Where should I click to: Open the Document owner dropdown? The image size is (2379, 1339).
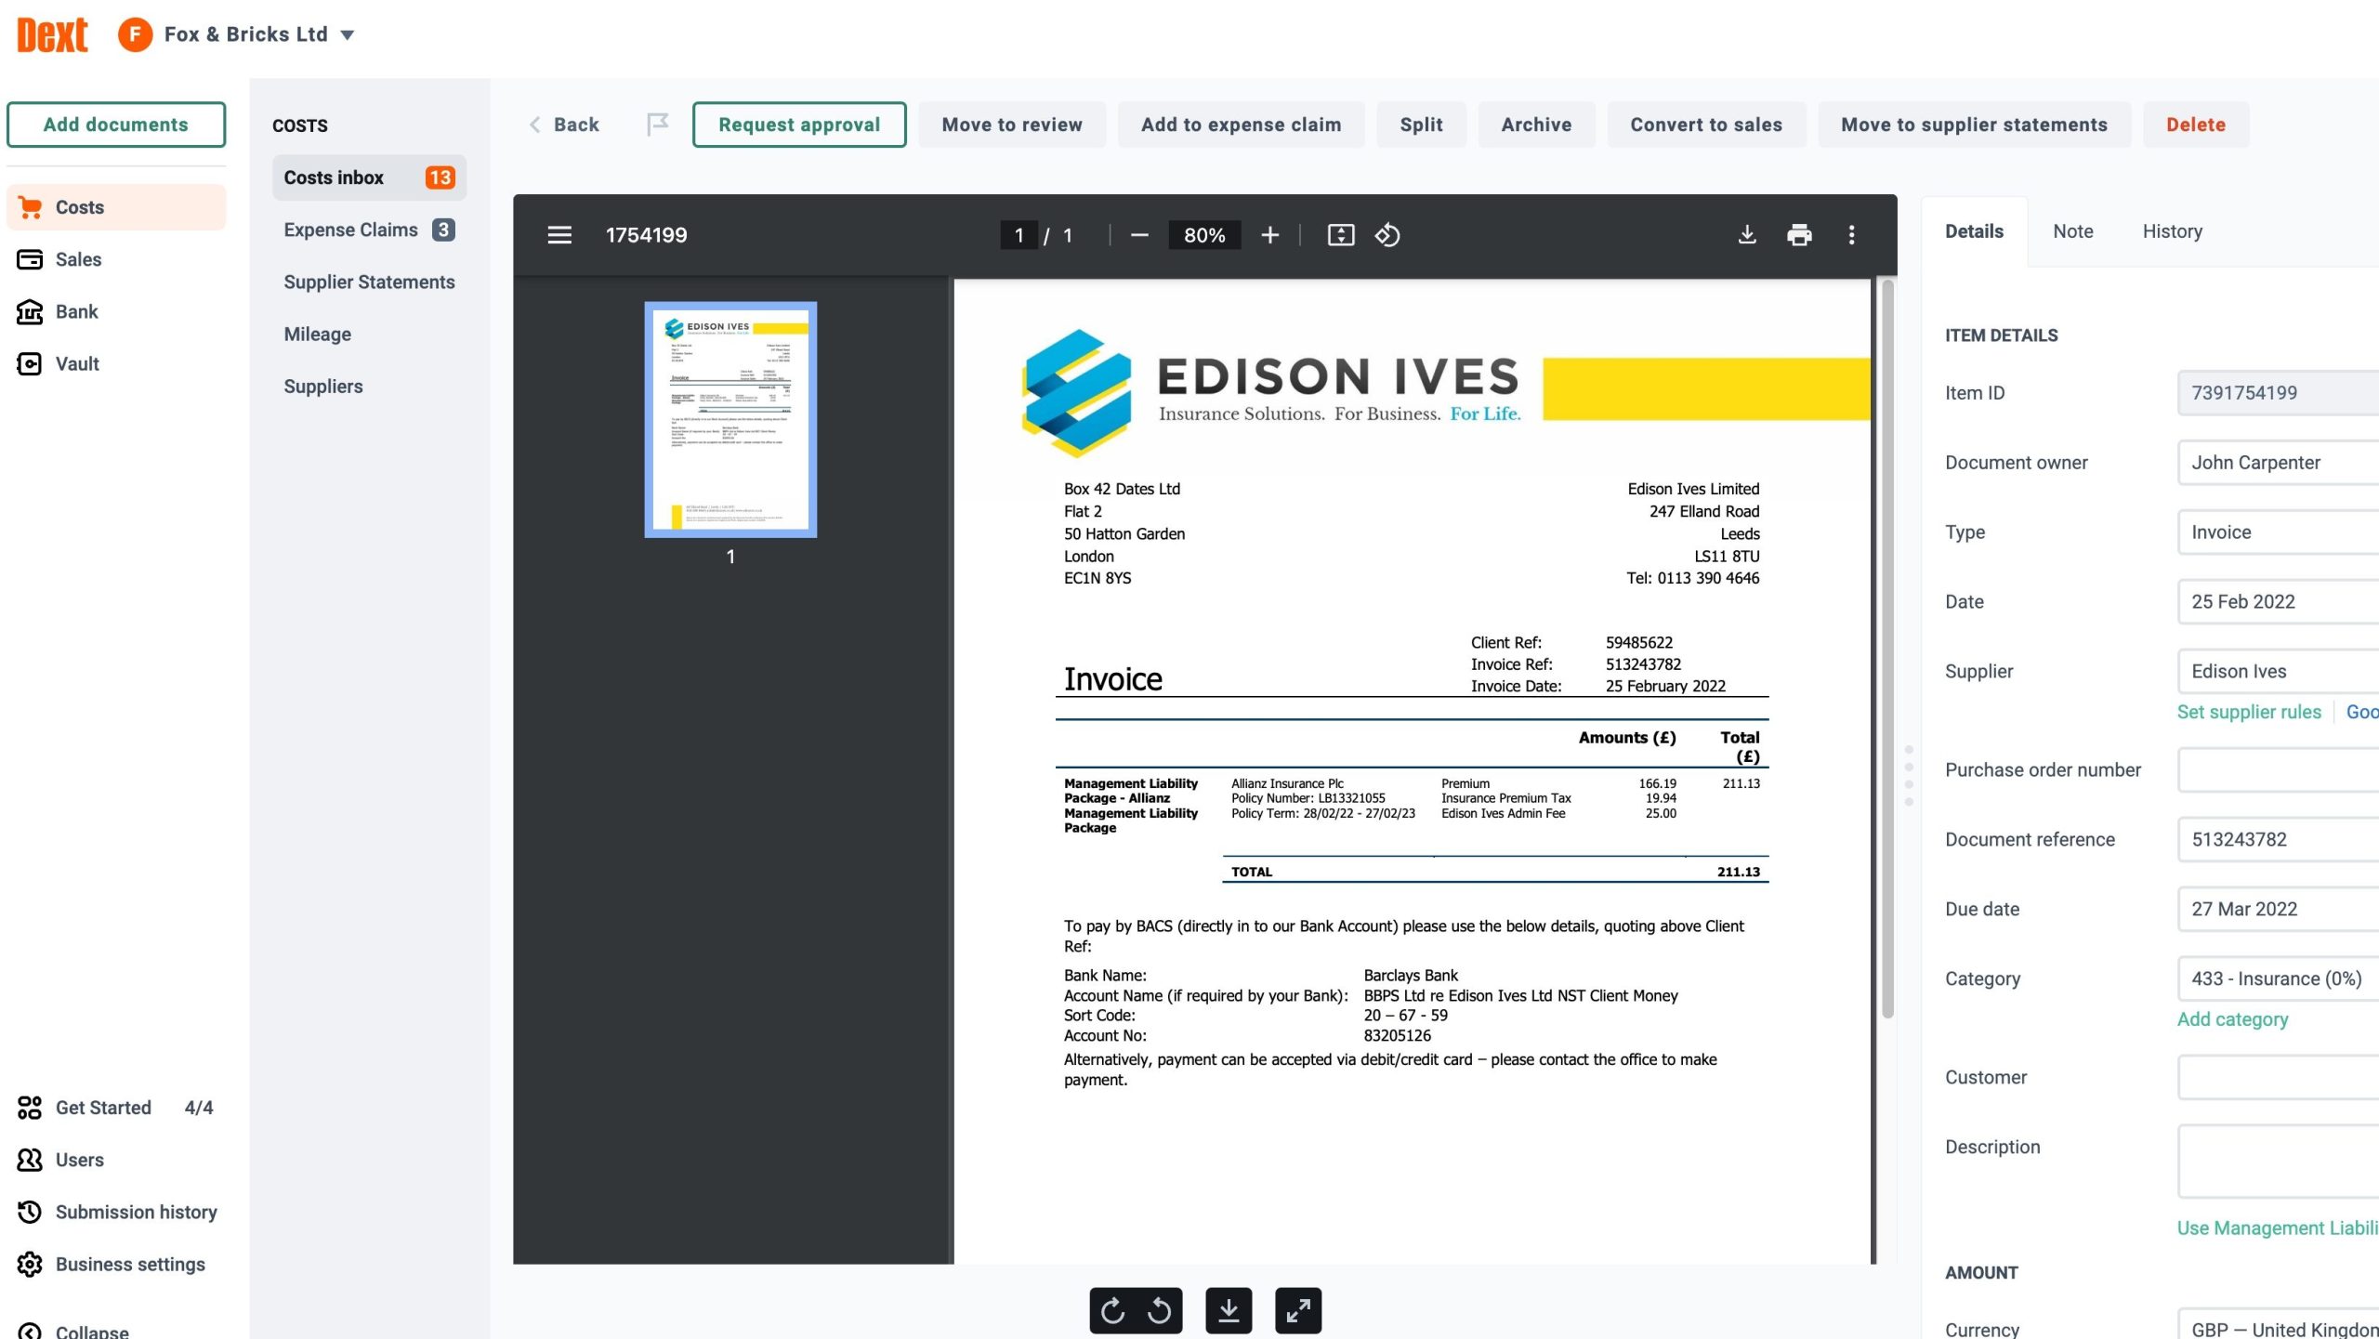(2278, 463)
